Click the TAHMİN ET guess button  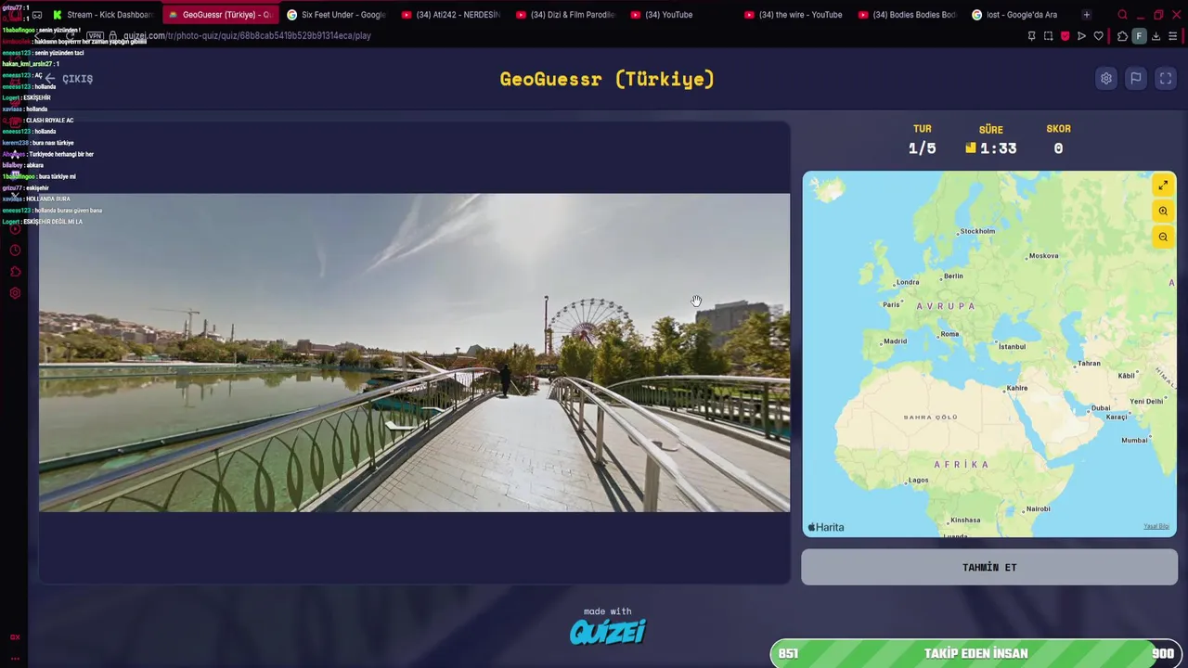pyautogui.click(x=989, y=567)
